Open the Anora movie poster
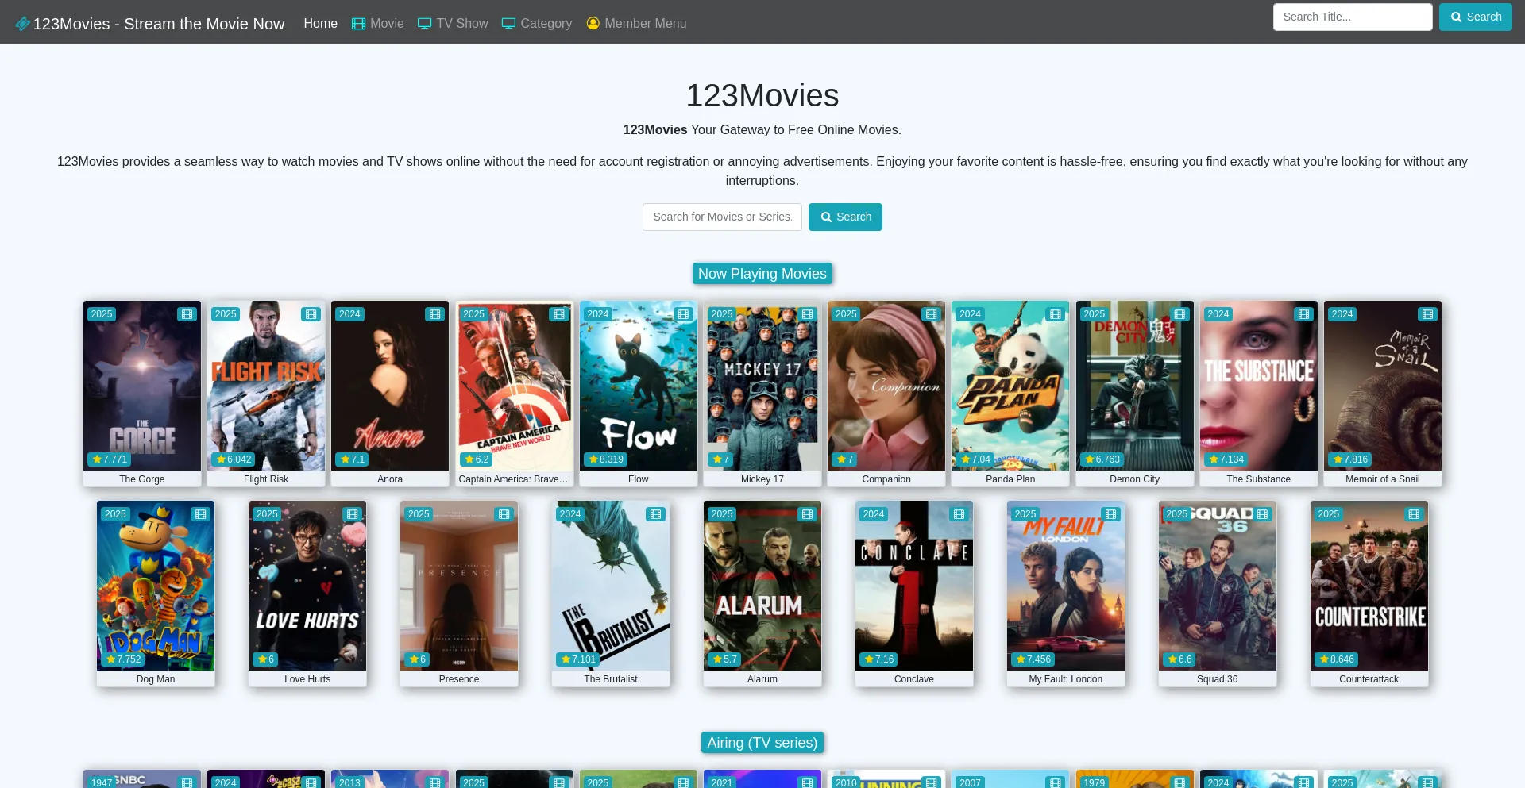Screen dimensions: 1525x788 pyautogui.click(x=390, y=386)
